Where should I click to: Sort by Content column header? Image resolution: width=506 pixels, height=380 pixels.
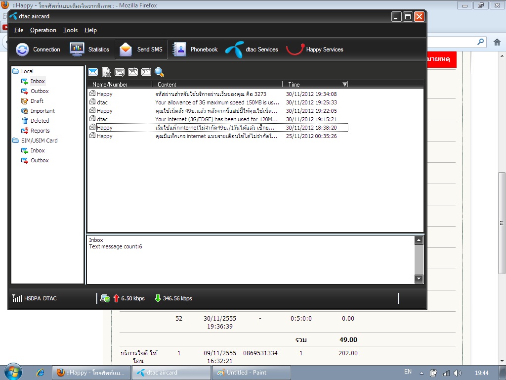(x=217, y=84)
